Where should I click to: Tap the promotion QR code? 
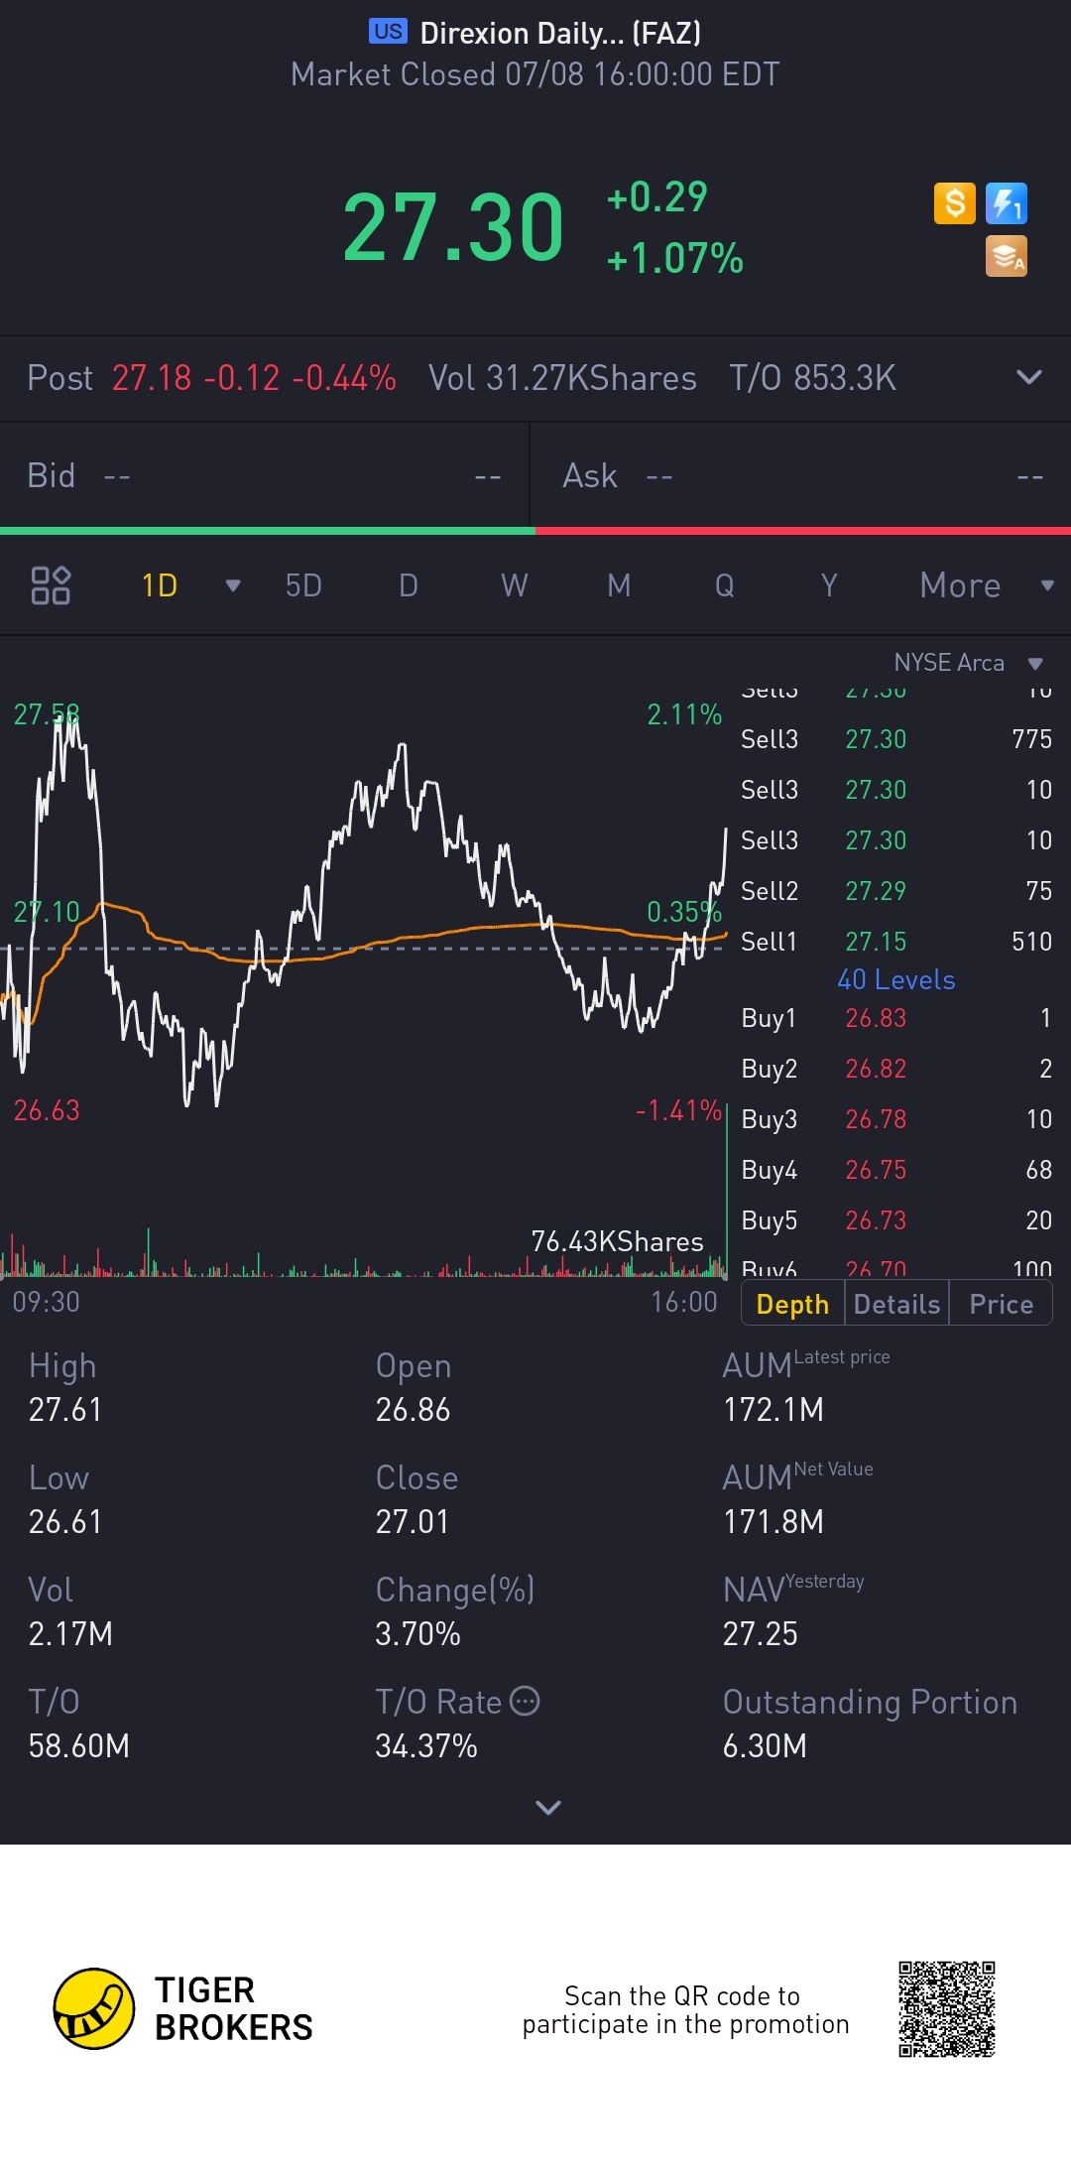tap(946, 2009)
